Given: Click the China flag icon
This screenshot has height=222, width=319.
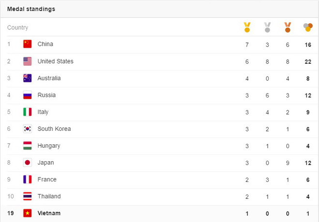Looking at the screenshot, I should [x=28, y=44].
